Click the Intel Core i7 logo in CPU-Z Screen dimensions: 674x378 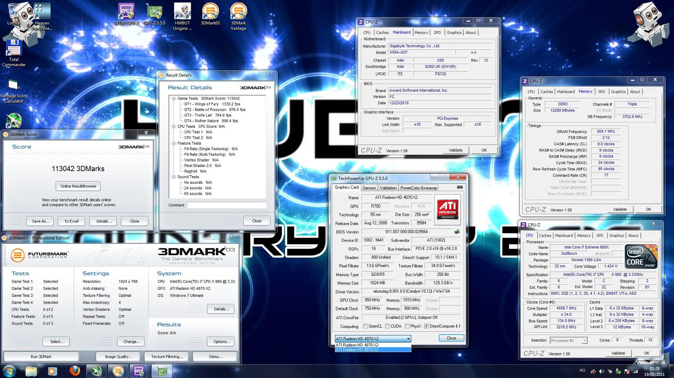(641, 256)
